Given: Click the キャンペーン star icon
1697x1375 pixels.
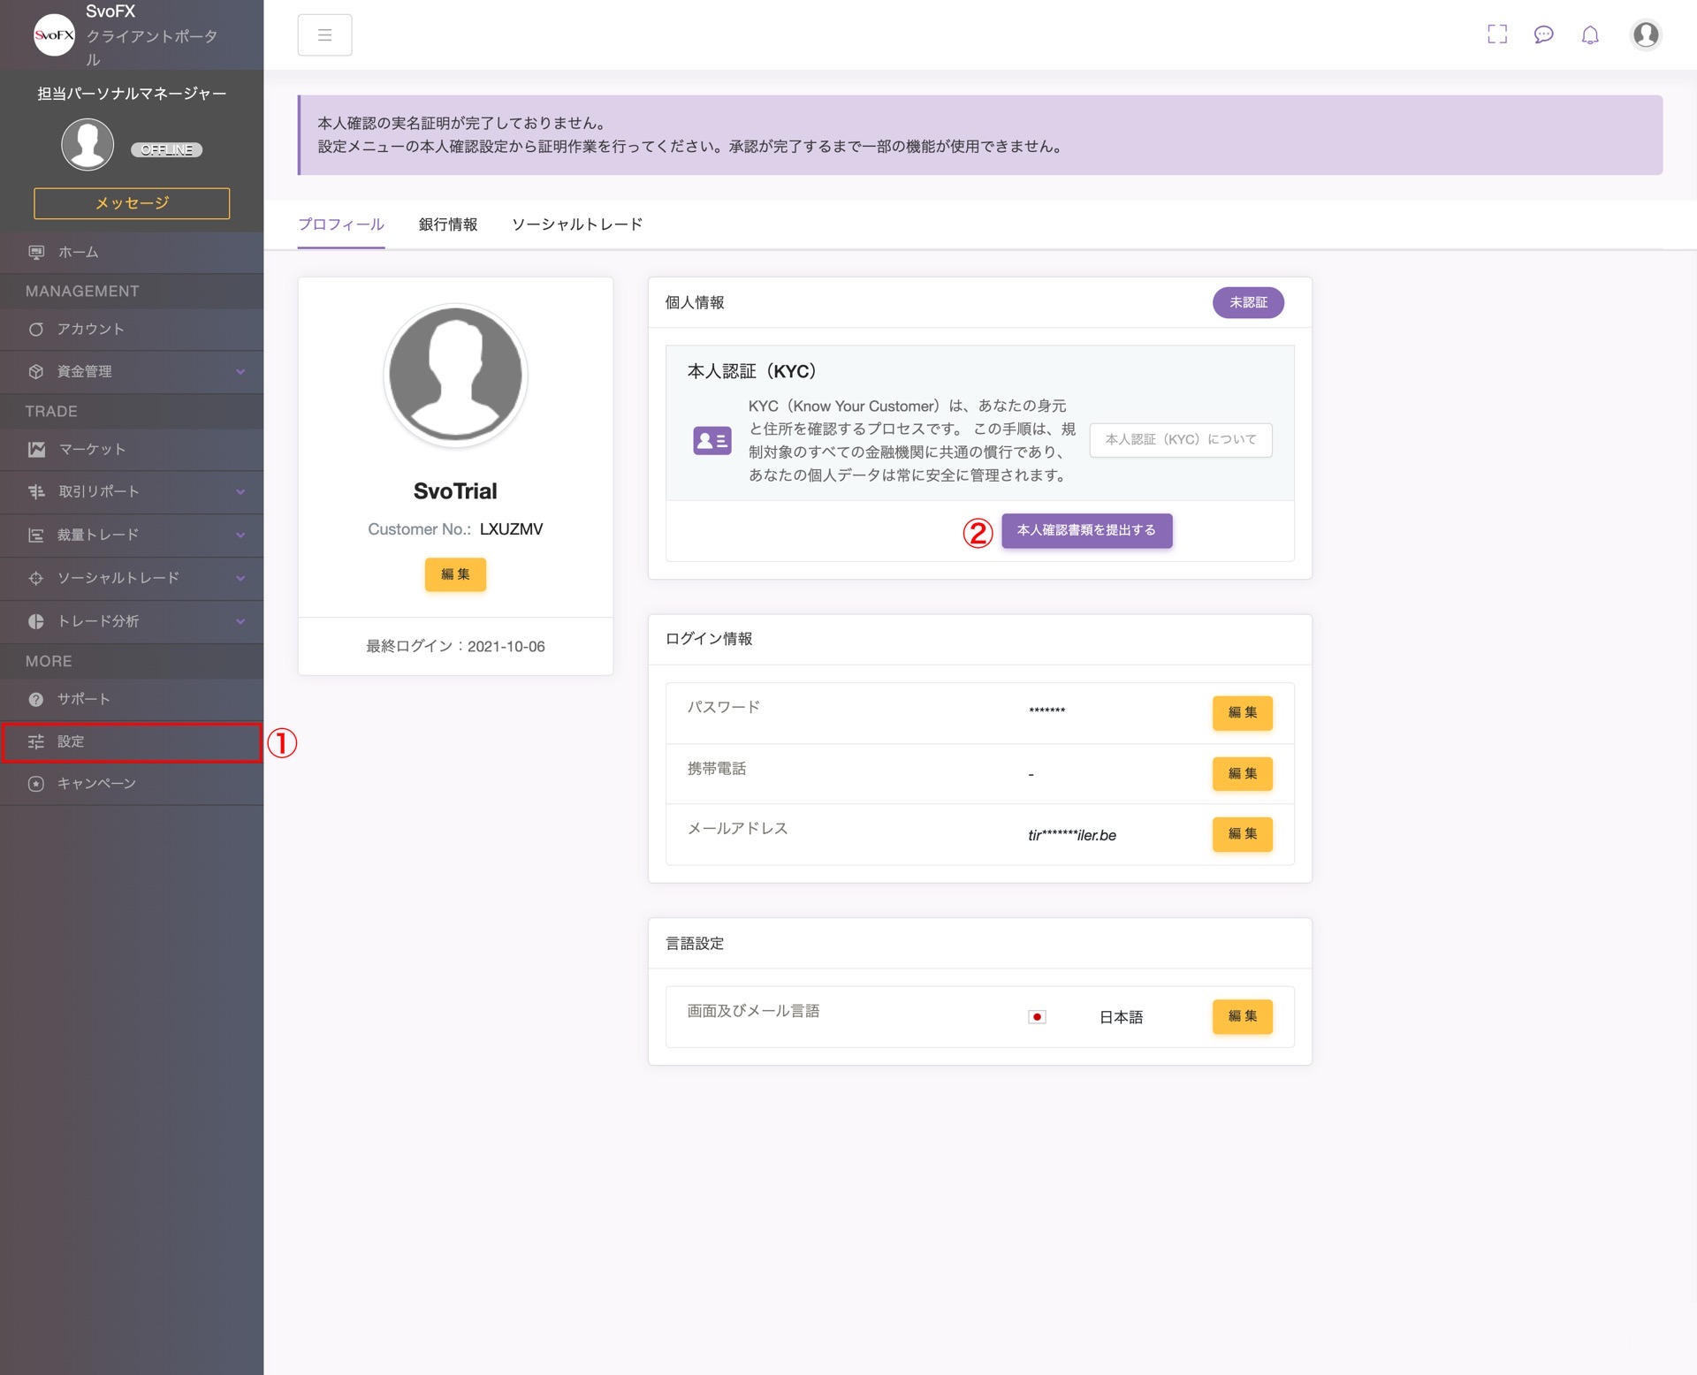Looking at the screenshot, I should (x=36, y=784).
